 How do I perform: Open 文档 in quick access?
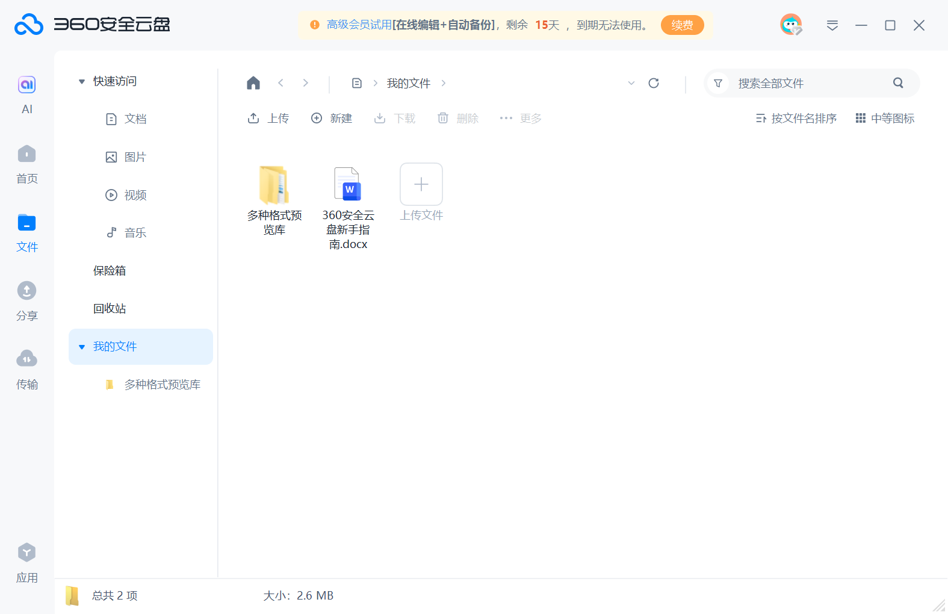[x=126, y=119]
